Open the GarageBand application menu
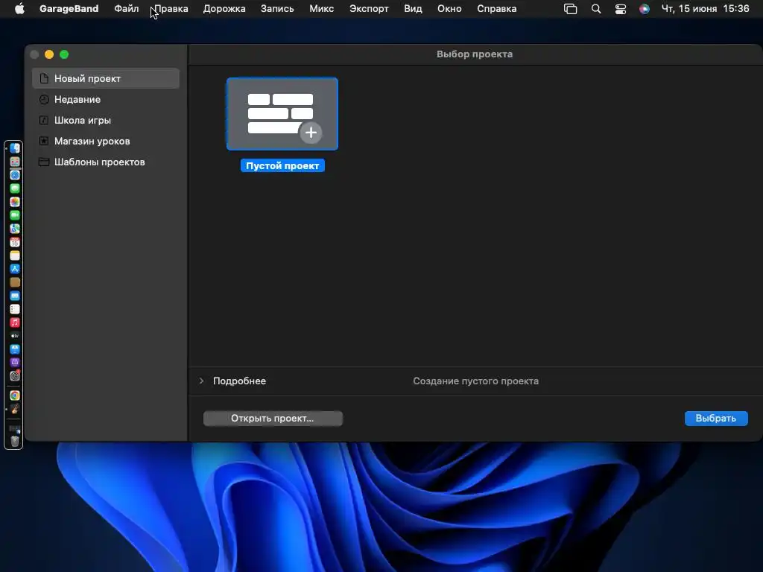 coord(69,9)
